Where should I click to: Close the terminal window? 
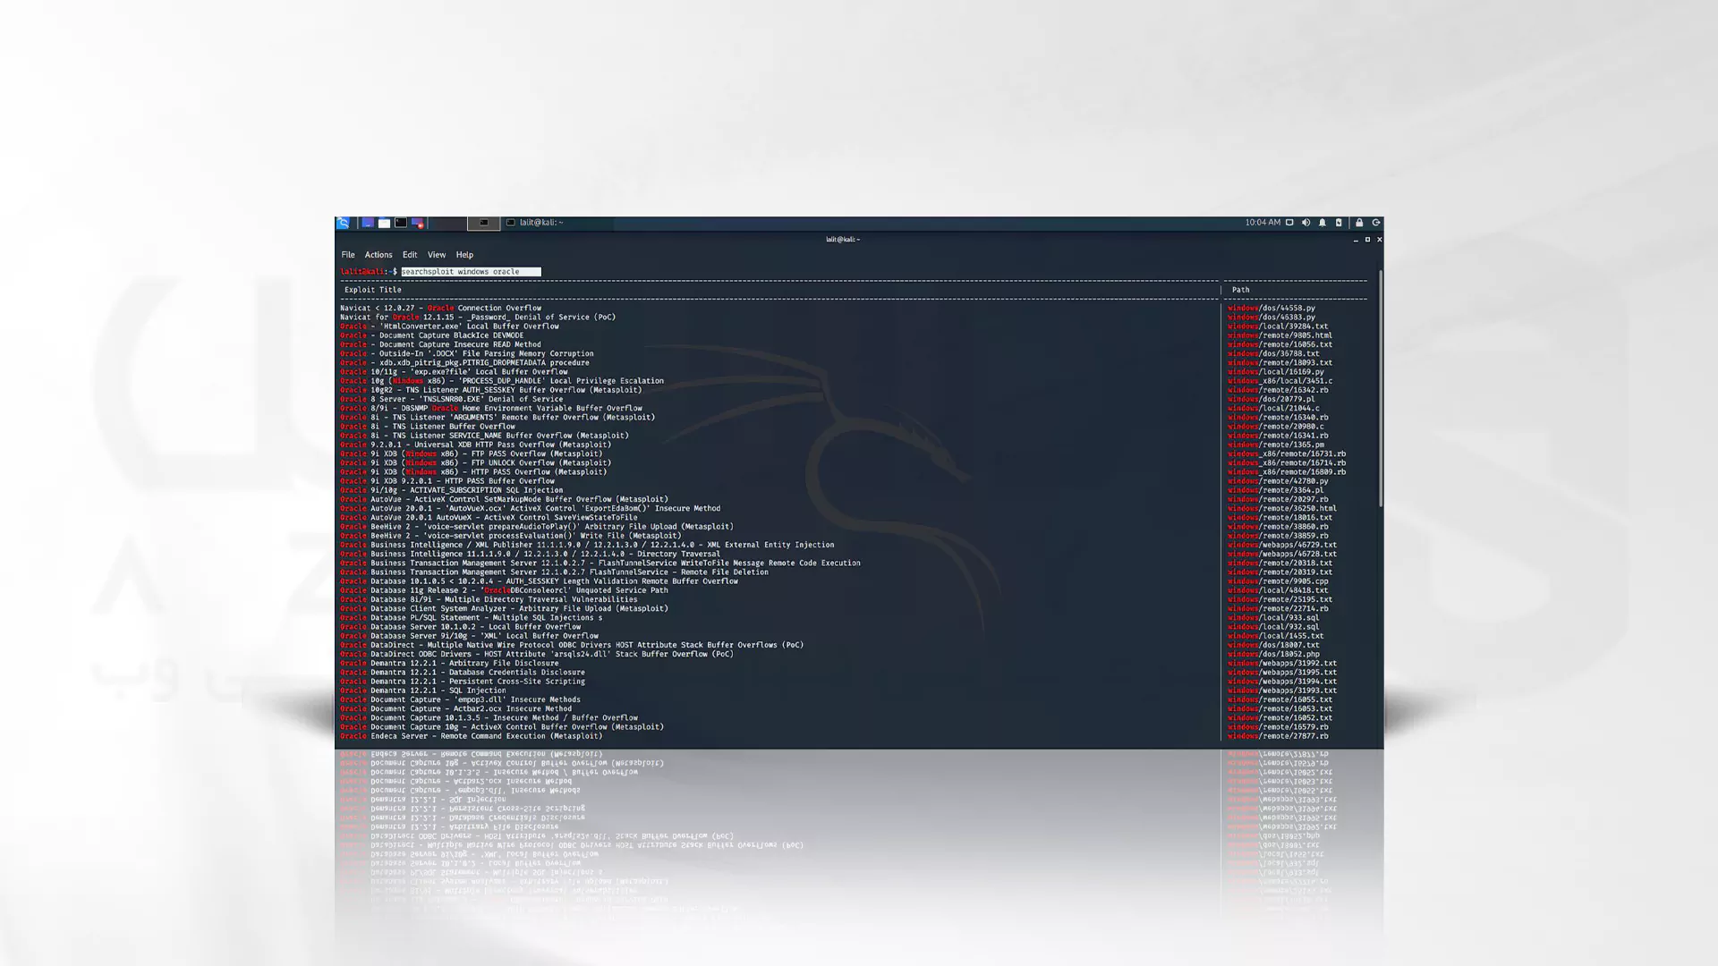coord(1379,240)
